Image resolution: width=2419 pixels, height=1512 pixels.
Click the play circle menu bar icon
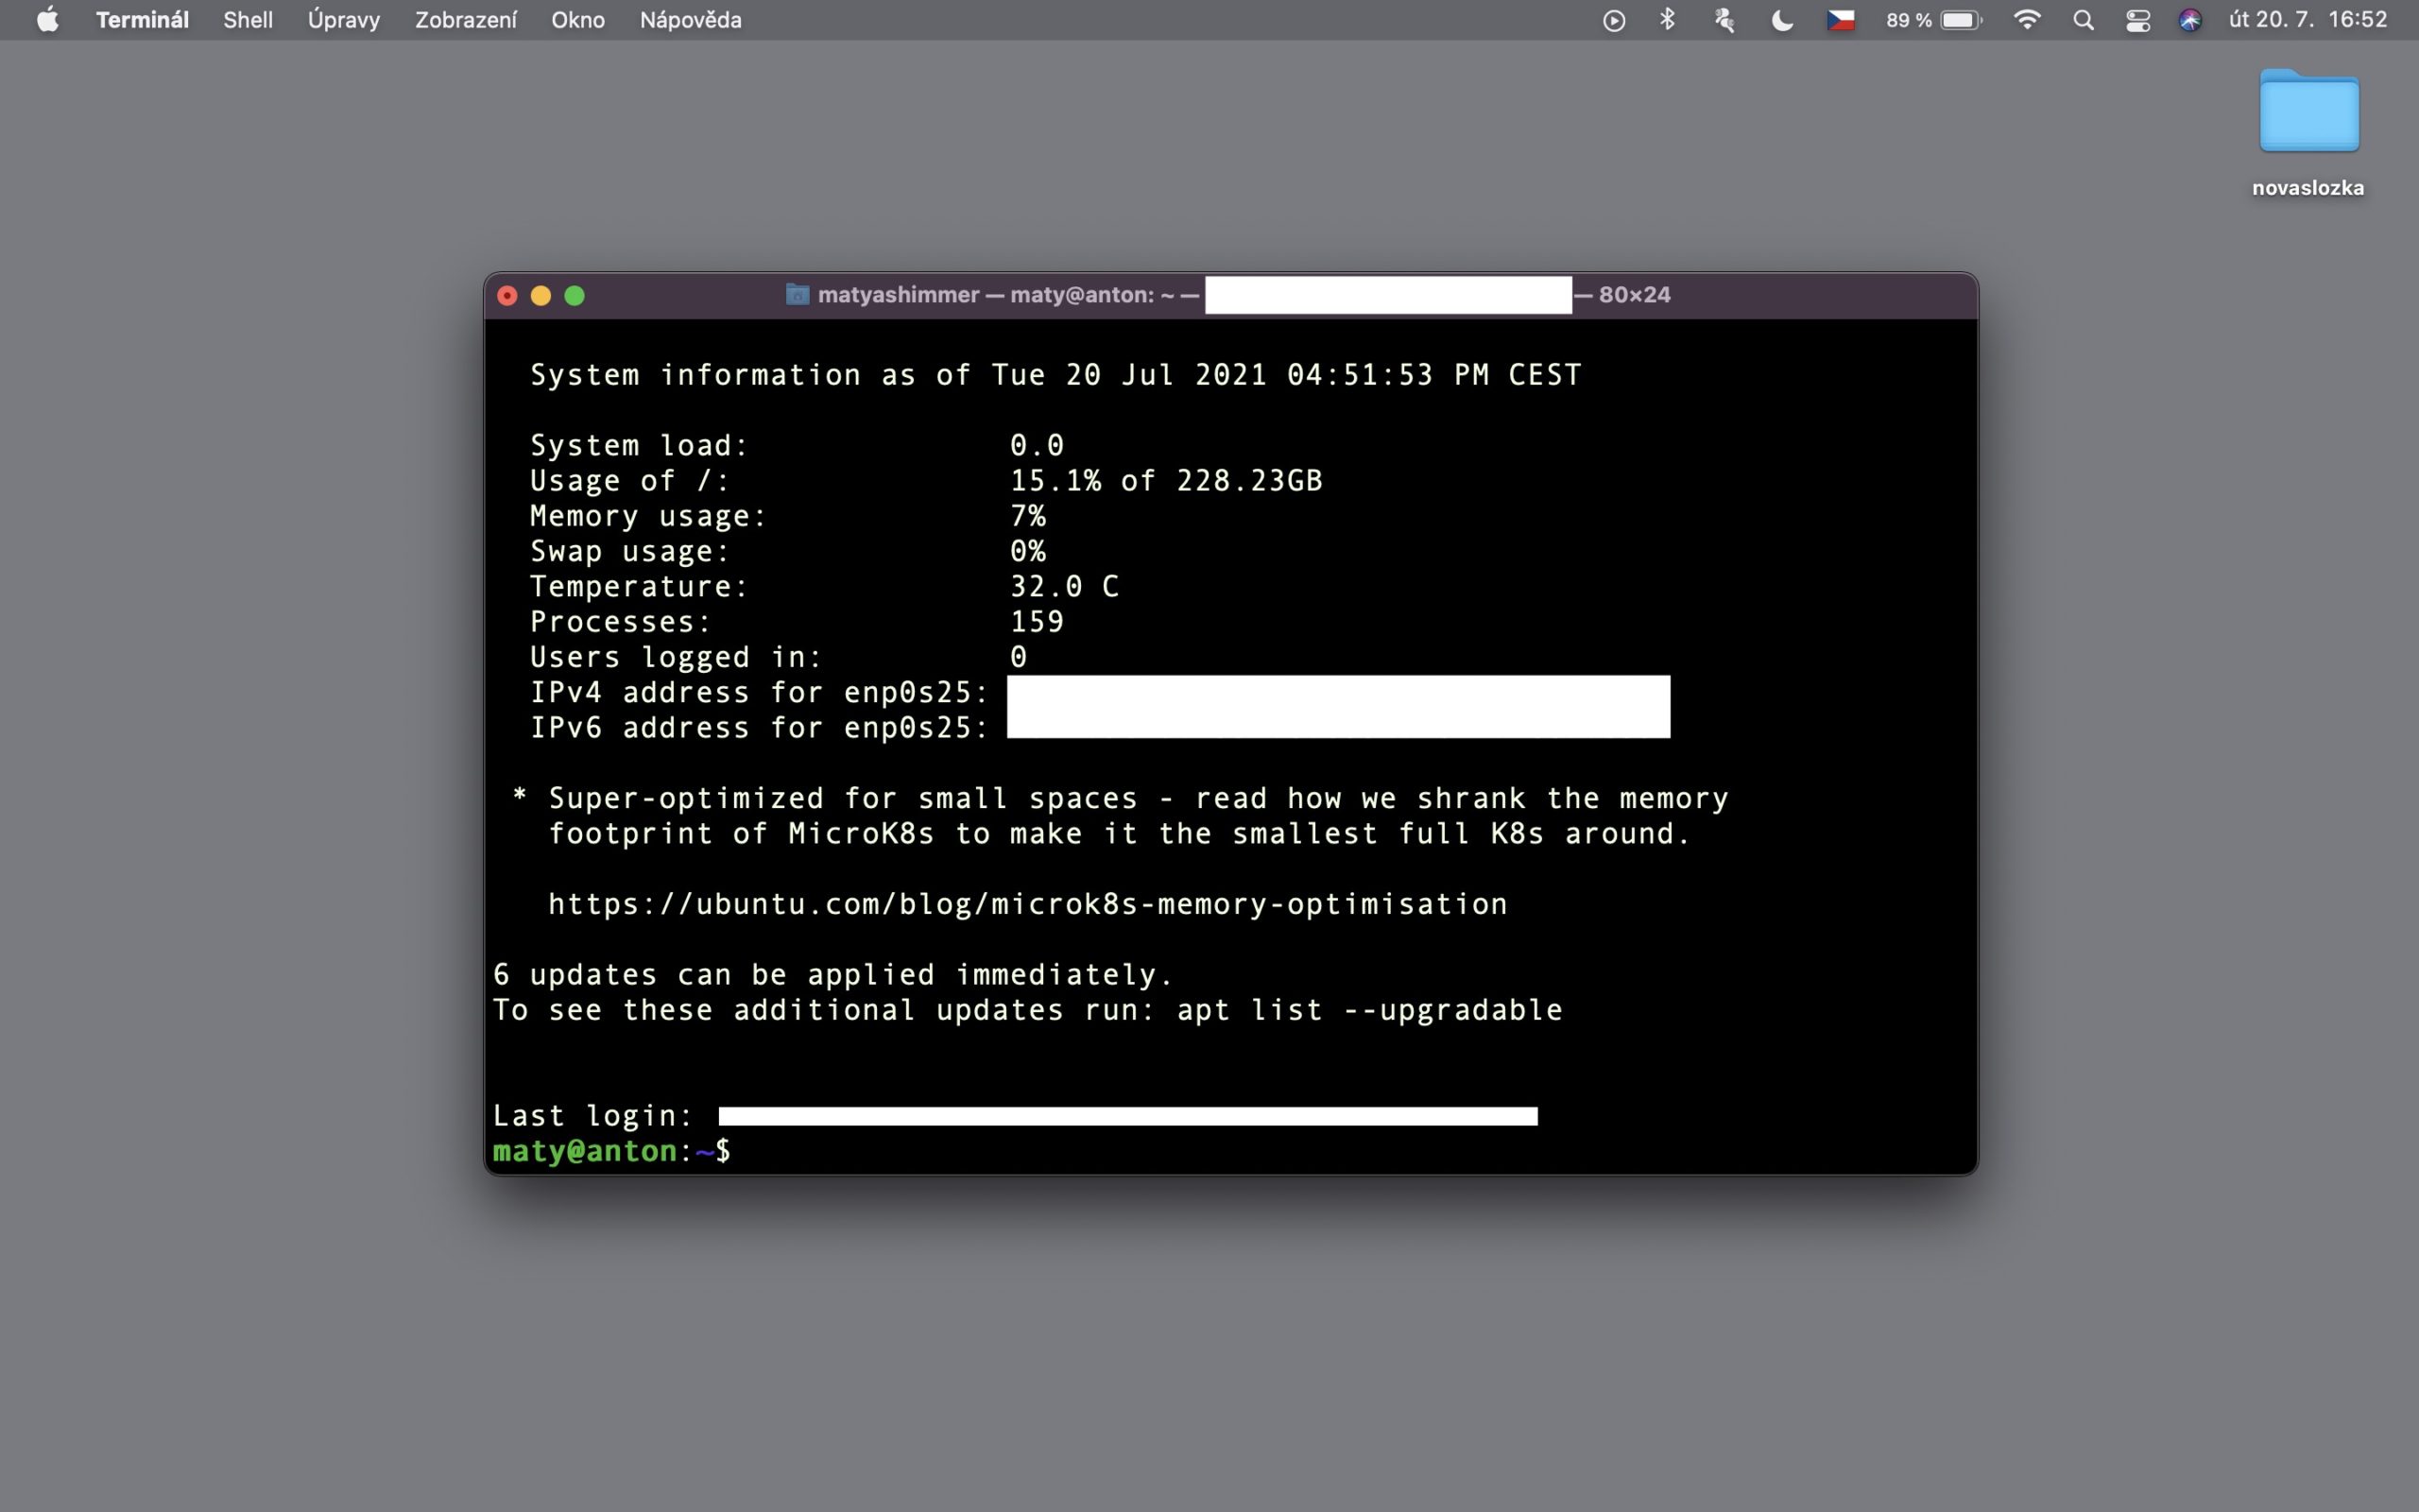coord(1613,20)
